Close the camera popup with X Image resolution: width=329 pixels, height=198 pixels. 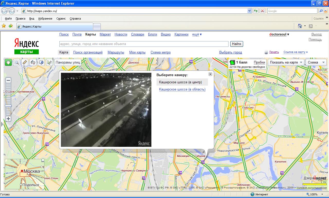210,74
